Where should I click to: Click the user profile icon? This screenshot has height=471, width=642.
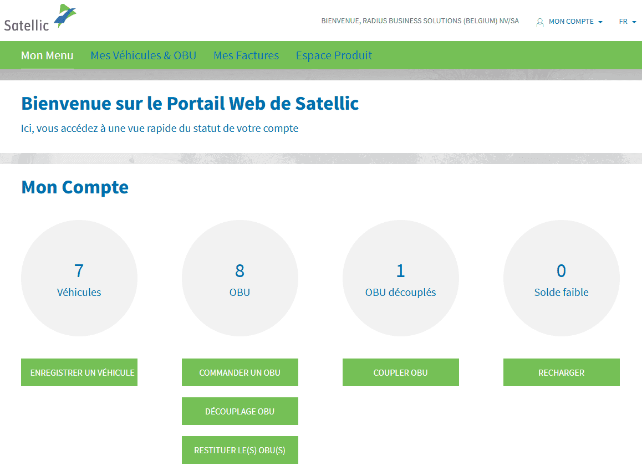coord(539,22)
